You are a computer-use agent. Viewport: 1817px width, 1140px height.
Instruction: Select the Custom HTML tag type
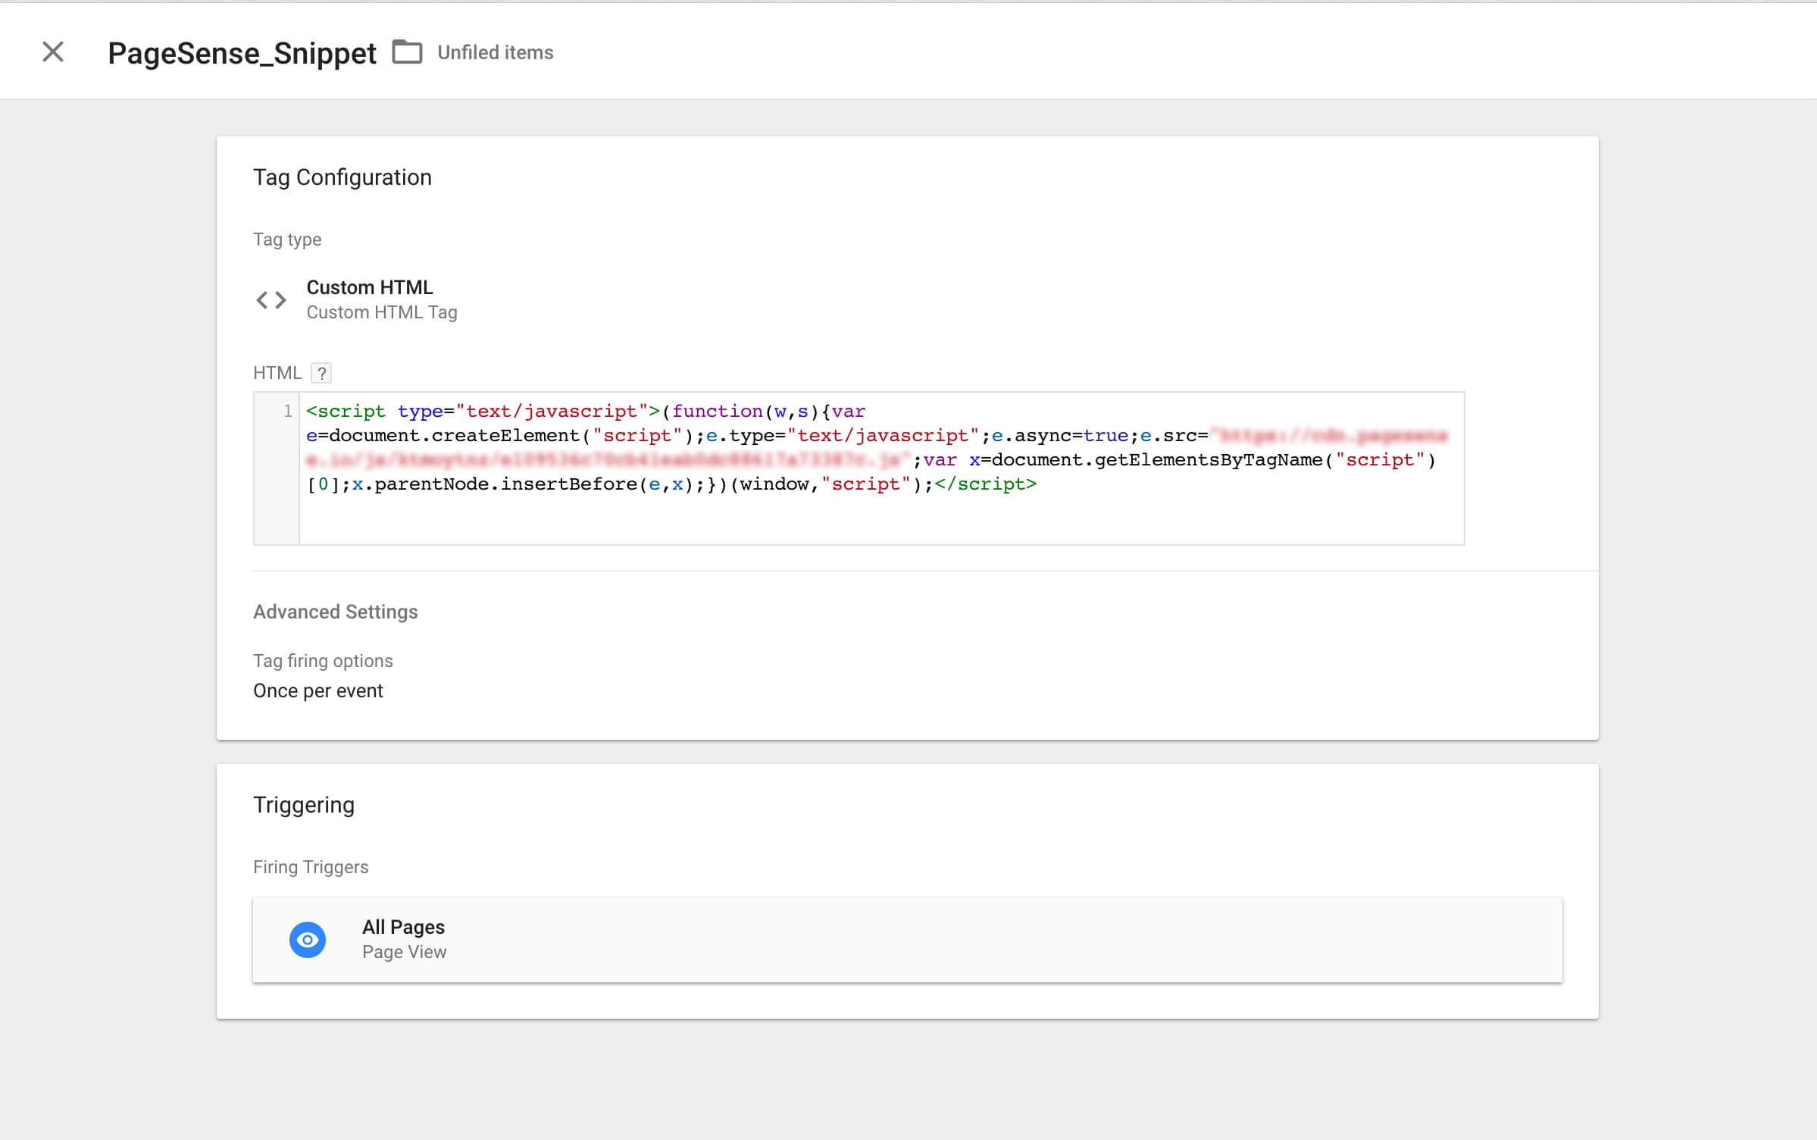[x=369, y=287]
